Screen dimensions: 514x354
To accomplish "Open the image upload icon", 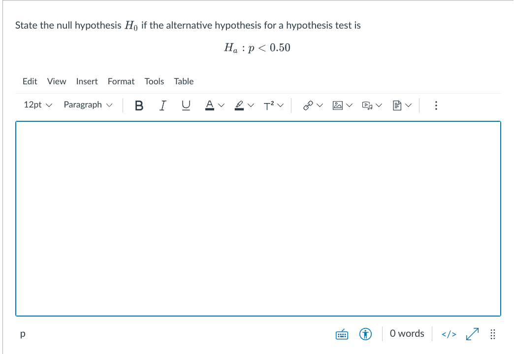I will (338, 105).
